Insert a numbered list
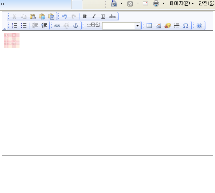Screen dimensions: 215x193 [x=15, y=26]
